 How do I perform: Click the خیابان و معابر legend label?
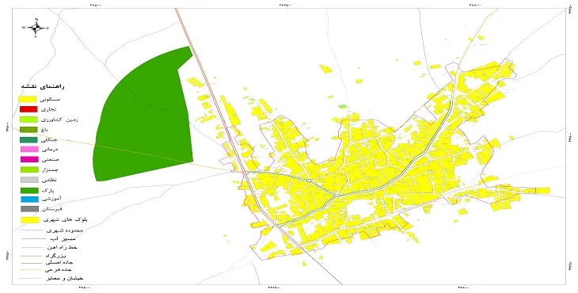point(64,278)
